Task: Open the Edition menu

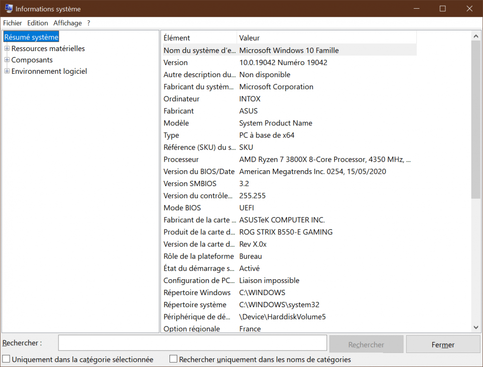Action: click(38, 23)
